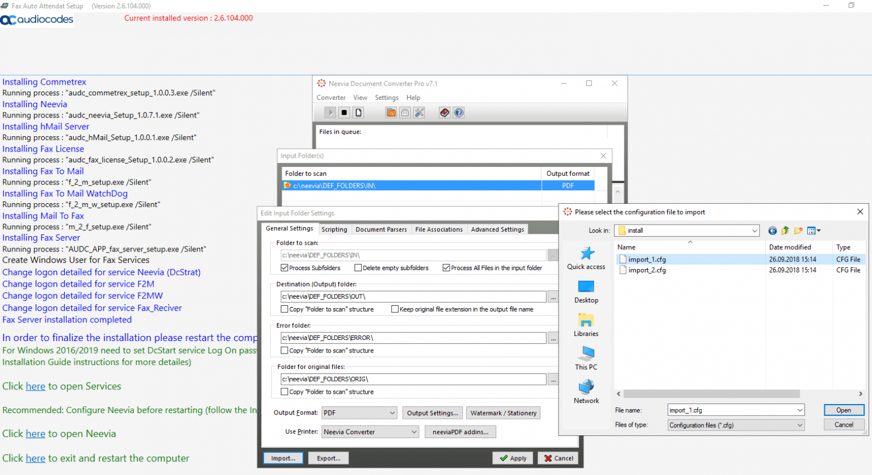Image resolution: width=872 pixels, height=475 pixels.
Task: Open the tools wrench icon in Neevia
Action: 419,112
